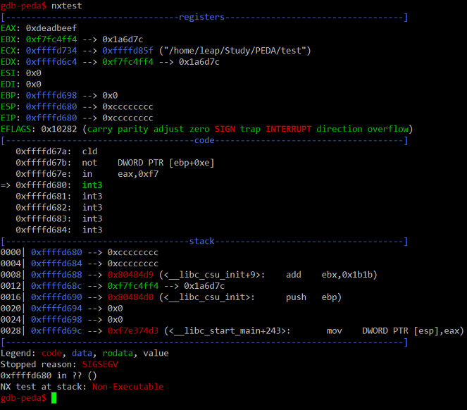Click the ESP value 0xcccccccc
This screenshot has height=410, width=467.
[x=127, y=106]
